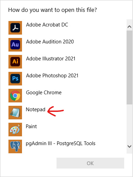Select pgAdmin III - PostgreSQL Tools entry
133x177 pixels.
(x=61, y=143)
